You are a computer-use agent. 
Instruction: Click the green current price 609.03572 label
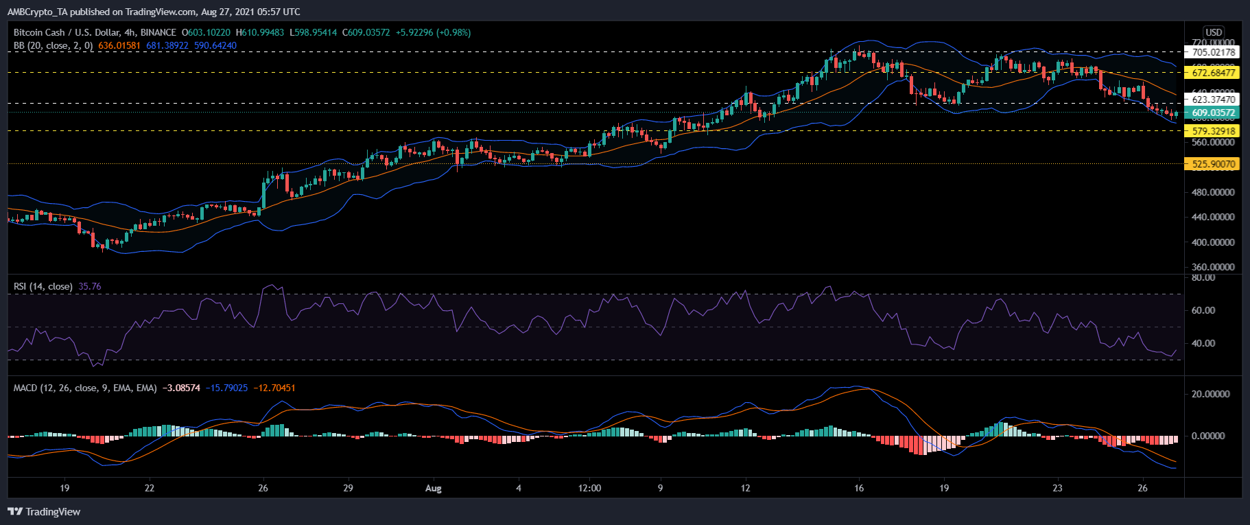pos(1214,113)
